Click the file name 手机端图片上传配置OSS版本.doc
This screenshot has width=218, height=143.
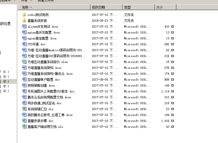(x=51, y=91)
